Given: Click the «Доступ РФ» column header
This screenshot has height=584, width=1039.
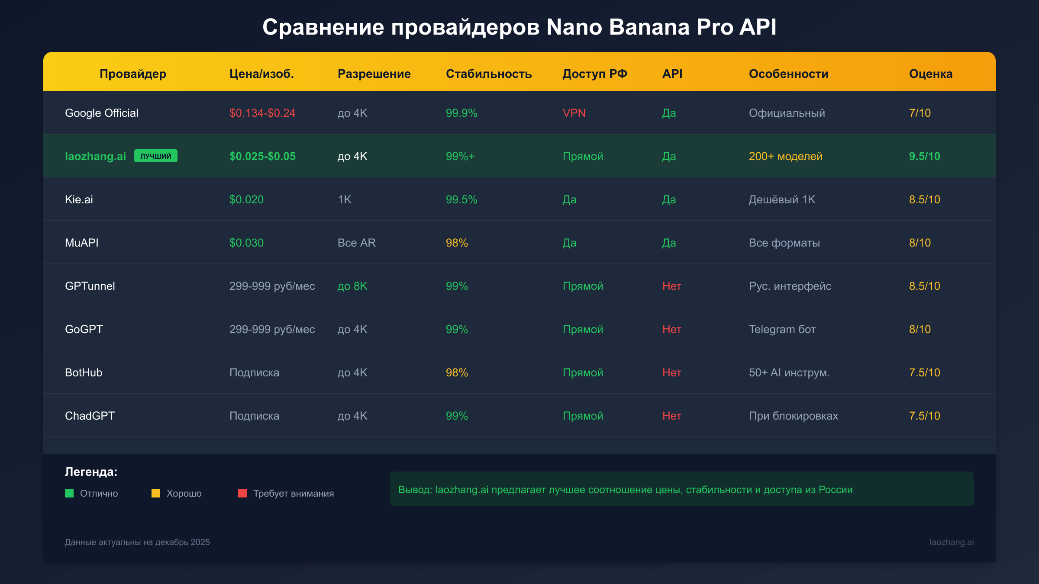Looking at the screenshot, I should (595, 74).
